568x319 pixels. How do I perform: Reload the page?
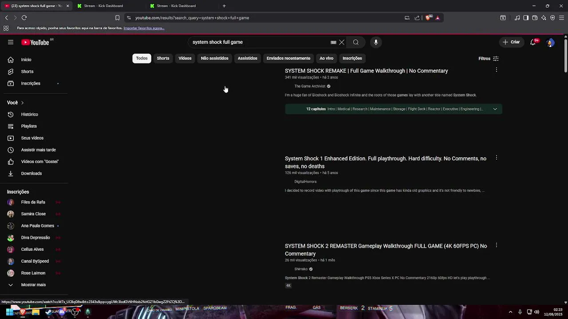(24, 18)
